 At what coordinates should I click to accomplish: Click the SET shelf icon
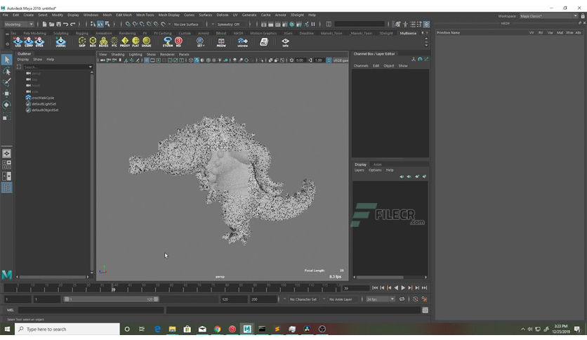pyautogui.click(x=200, y=42)
